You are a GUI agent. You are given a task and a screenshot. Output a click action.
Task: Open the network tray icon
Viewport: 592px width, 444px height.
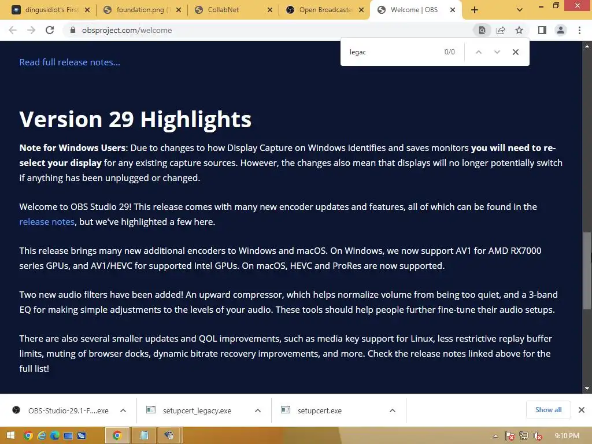tap(524, 436)
